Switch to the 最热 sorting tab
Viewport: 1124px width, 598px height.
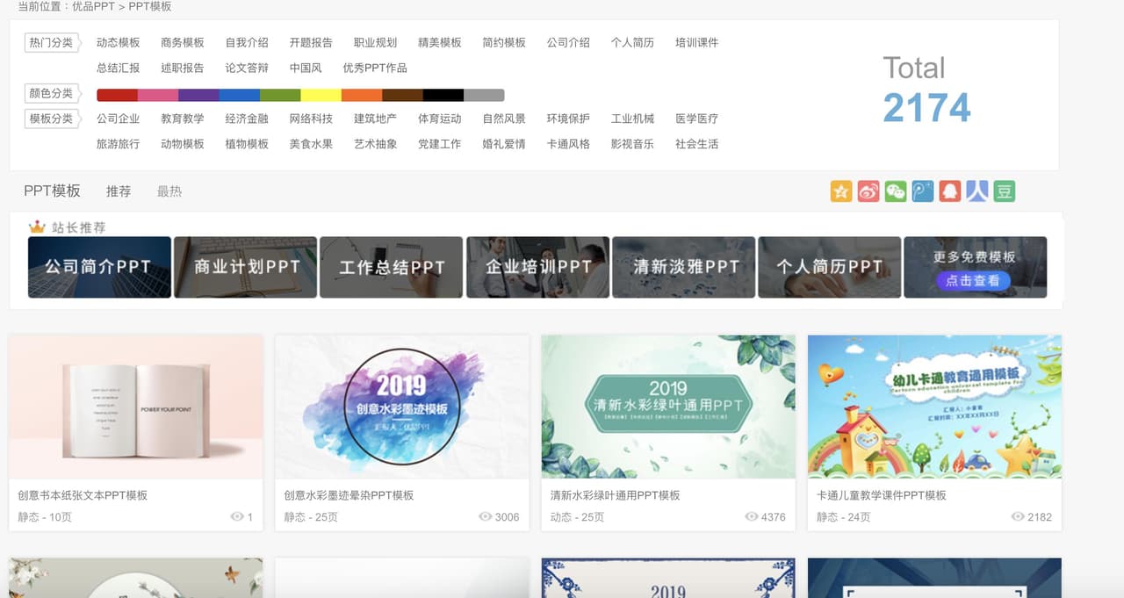(x=169, y=191)
